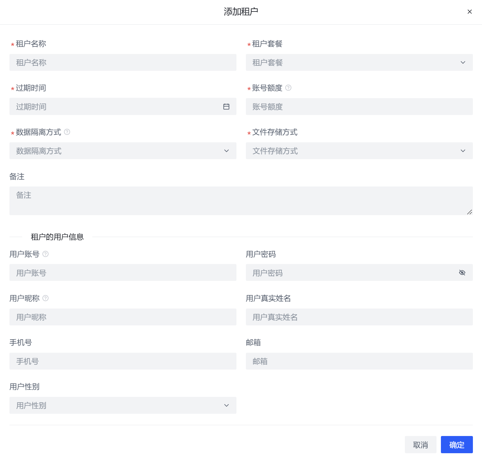Toggle password visibility eye icon
The height and width of the screenshot is (465, 482).
pyautogui.click(x=462, y=272)
